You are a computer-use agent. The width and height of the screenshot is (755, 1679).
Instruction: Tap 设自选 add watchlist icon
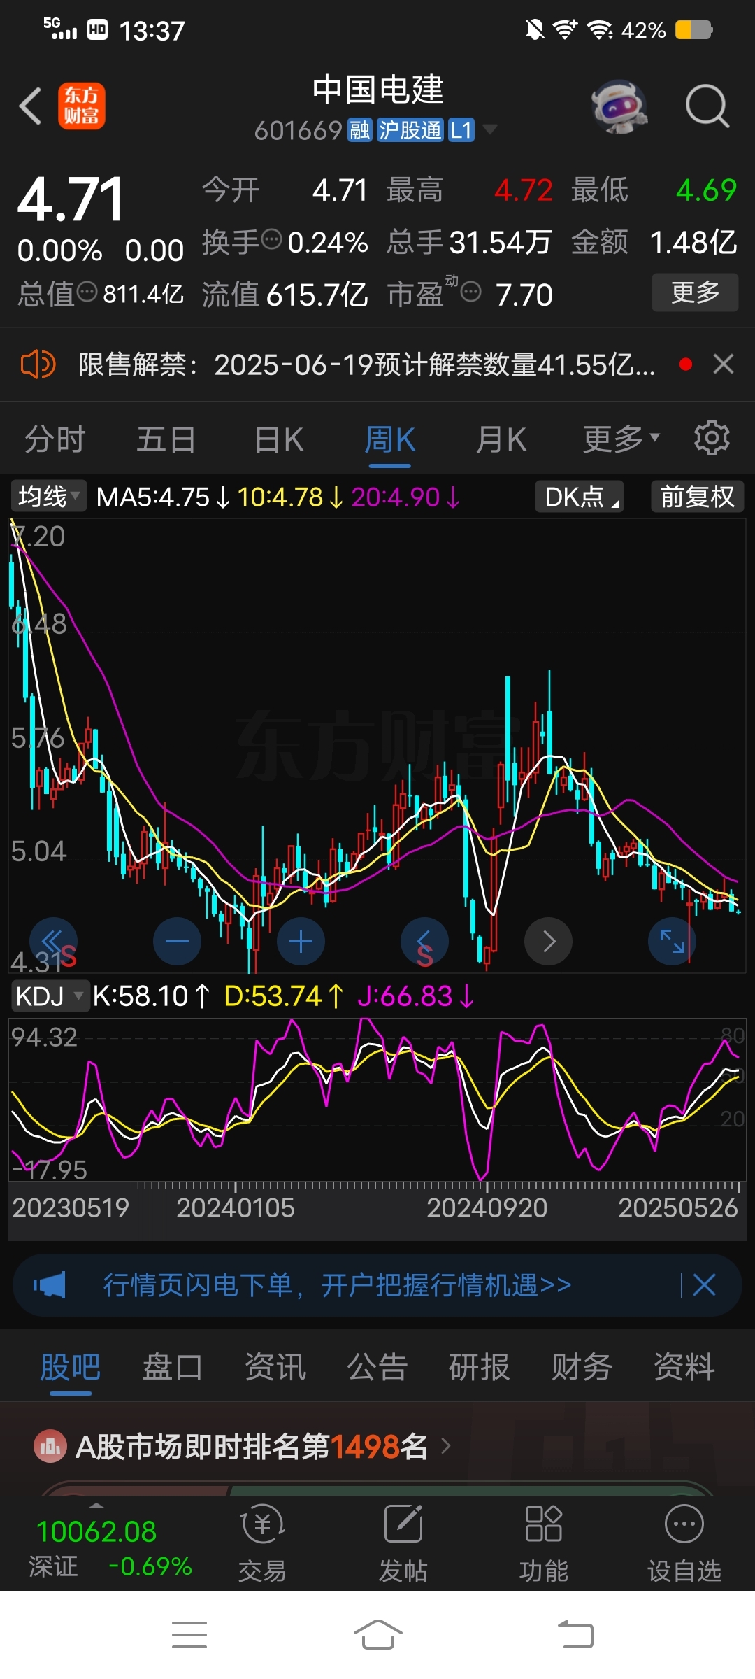click(x=684, y=1524)
